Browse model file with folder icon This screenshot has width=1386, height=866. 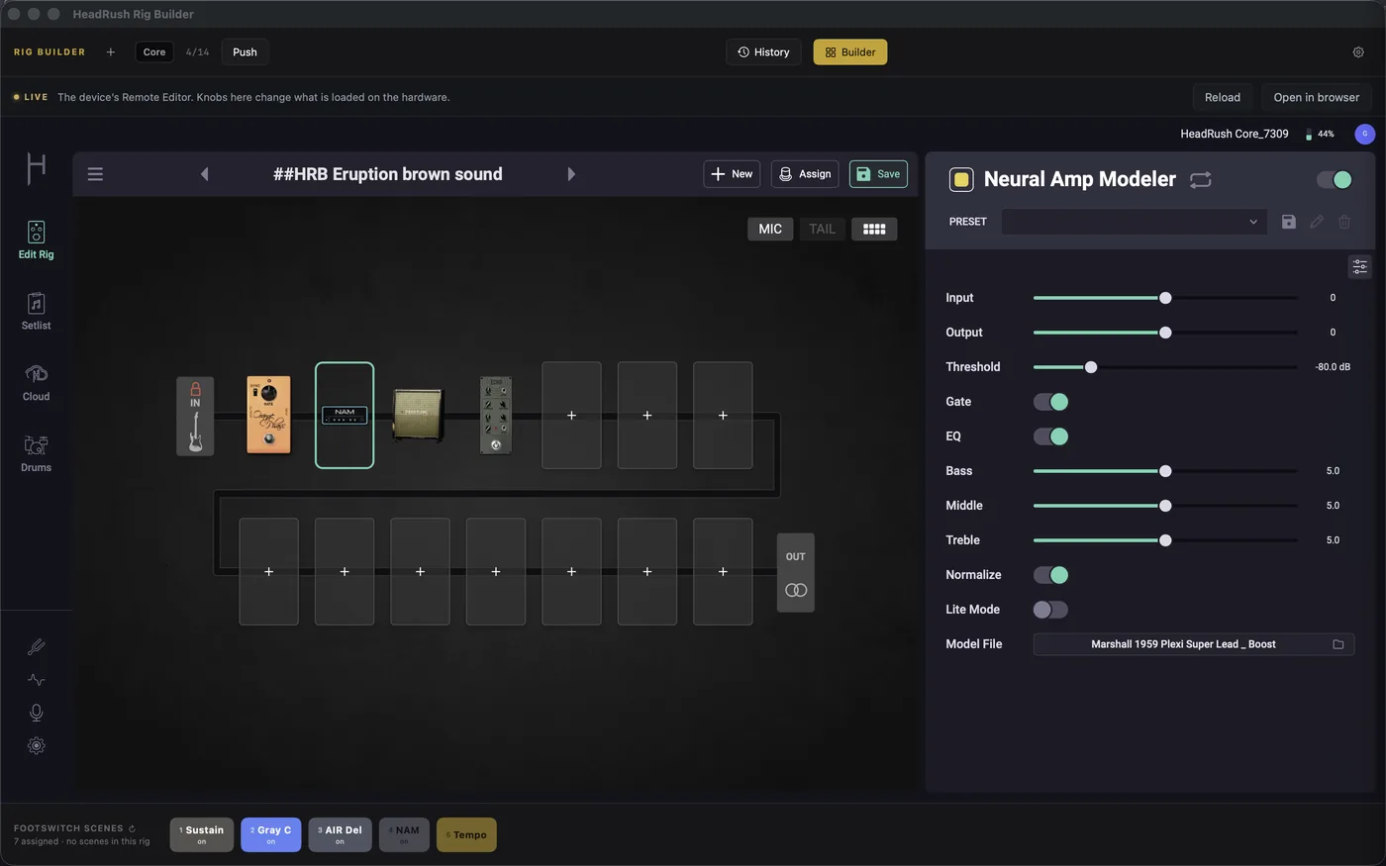[x=1337, y=644]
